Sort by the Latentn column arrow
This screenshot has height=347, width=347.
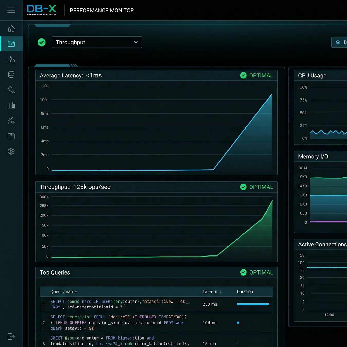point(221,292)
